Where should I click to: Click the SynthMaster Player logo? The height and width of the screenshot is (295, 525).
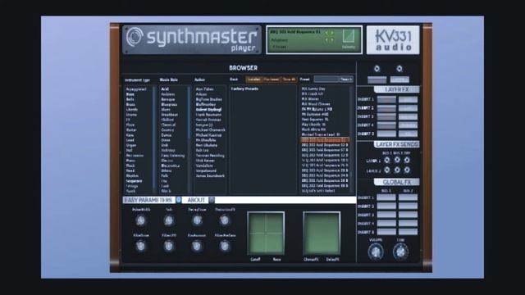[x=192, y=40]
